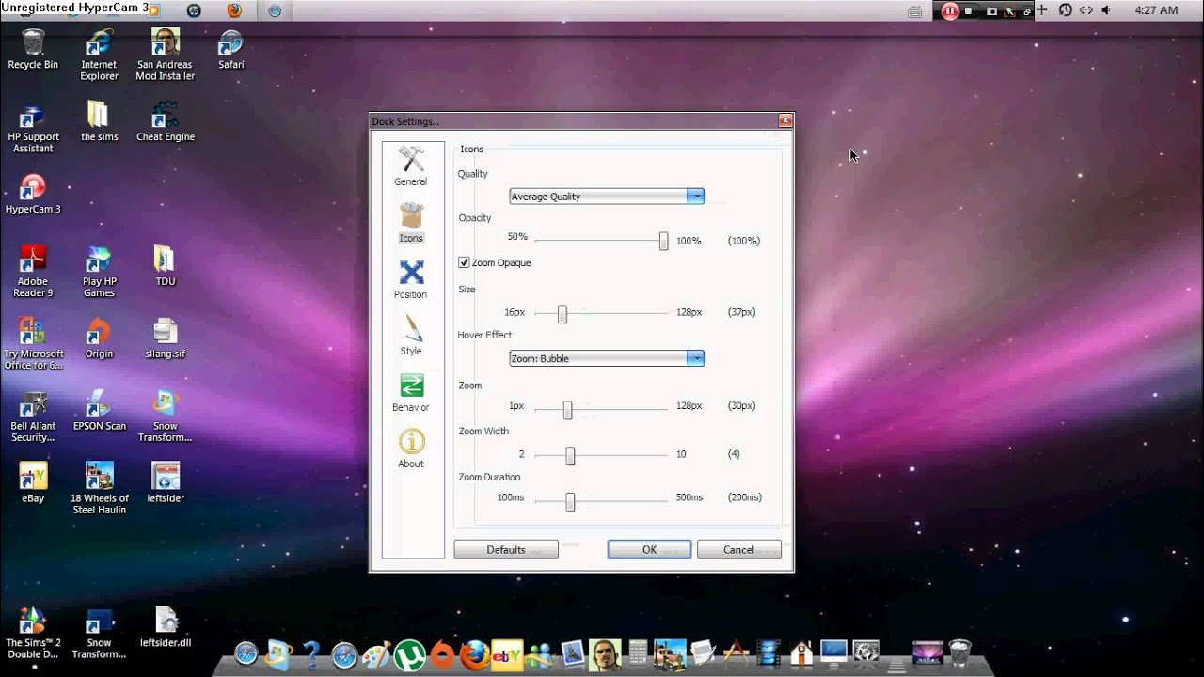Select Bell Aliant Security desktop icon
1204x677 pixels.
tap(33, 417)
